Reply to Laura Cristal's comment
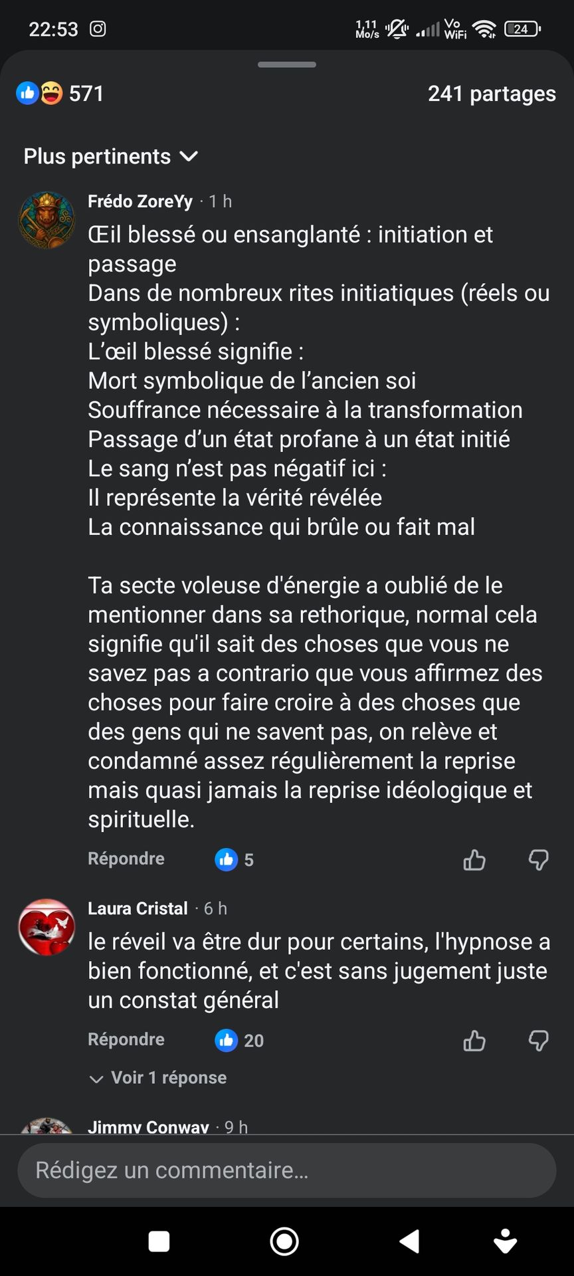 126,1039
